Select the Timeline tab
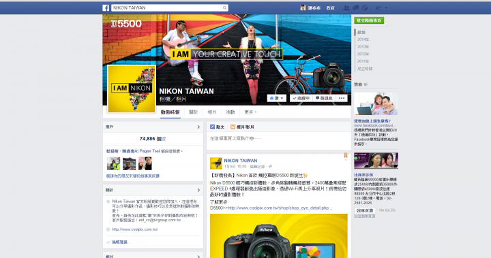Image resolution: width=491 pixels, height=258 pixels. tap(170, 112)
